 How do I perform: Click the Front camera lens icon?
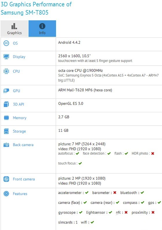(6, 179)
